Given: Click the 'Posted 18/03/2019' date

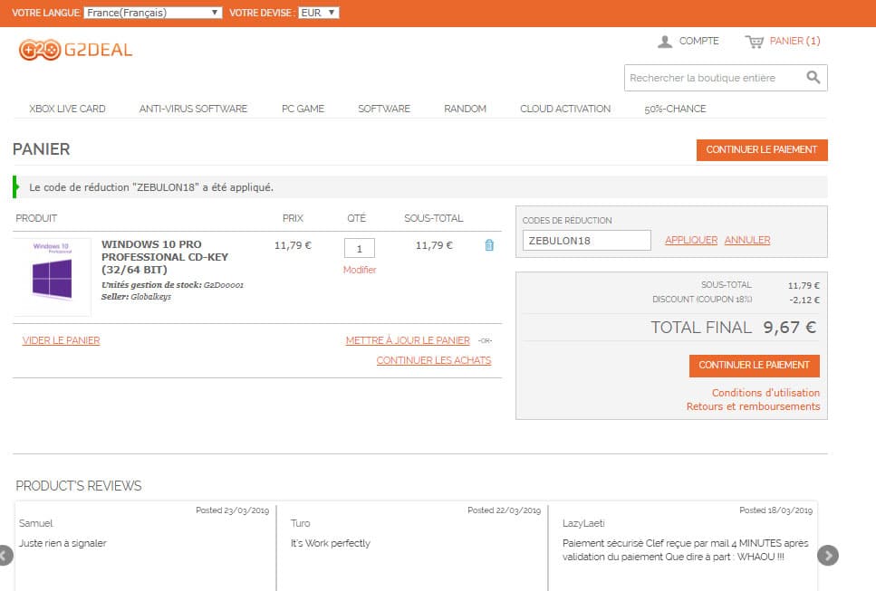Looking at the screenshot, I should (776, 510).
